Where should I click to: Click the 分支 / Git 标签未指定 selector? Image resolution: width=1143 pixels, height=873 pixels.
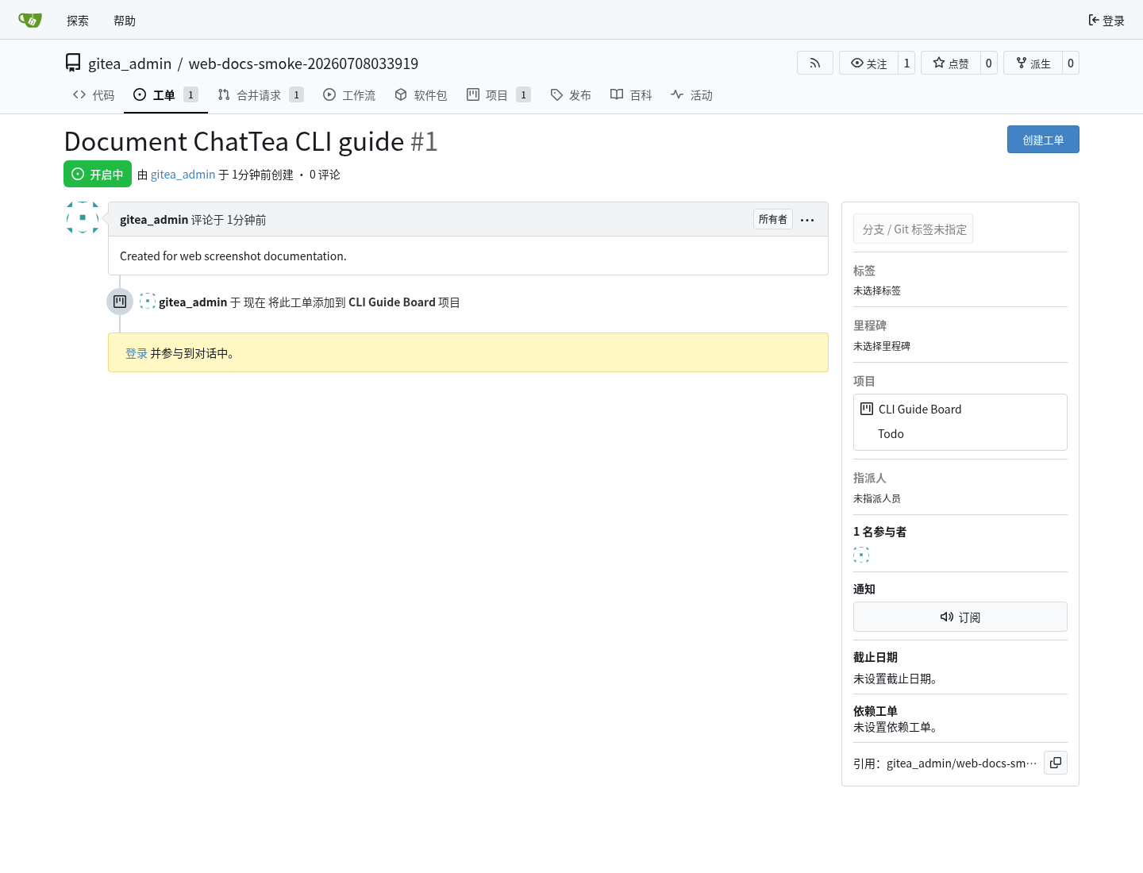(913, 229)
